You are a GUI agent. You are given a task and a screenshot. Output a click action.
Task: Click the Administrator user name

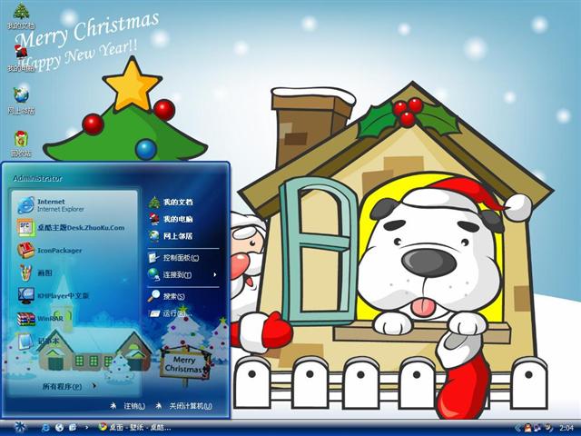37,178
